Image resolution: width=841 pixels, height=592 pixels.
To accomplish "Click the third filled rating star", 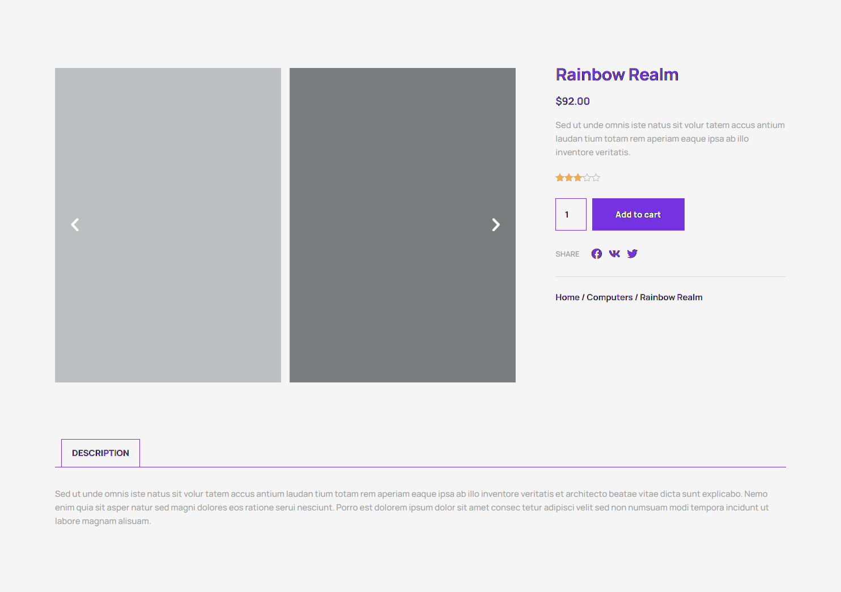I will pos(577,178).
